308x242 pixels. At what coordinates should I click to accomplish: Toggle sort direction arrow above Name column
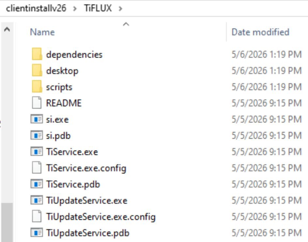pyautogui.click(x=126, y=24)
